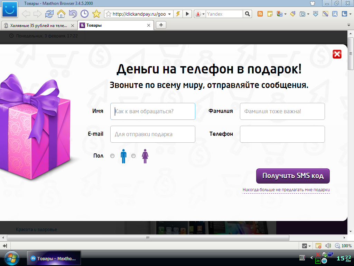Open the browsing history clock icon
354x266 pixels.
click(x=84, y=14)
